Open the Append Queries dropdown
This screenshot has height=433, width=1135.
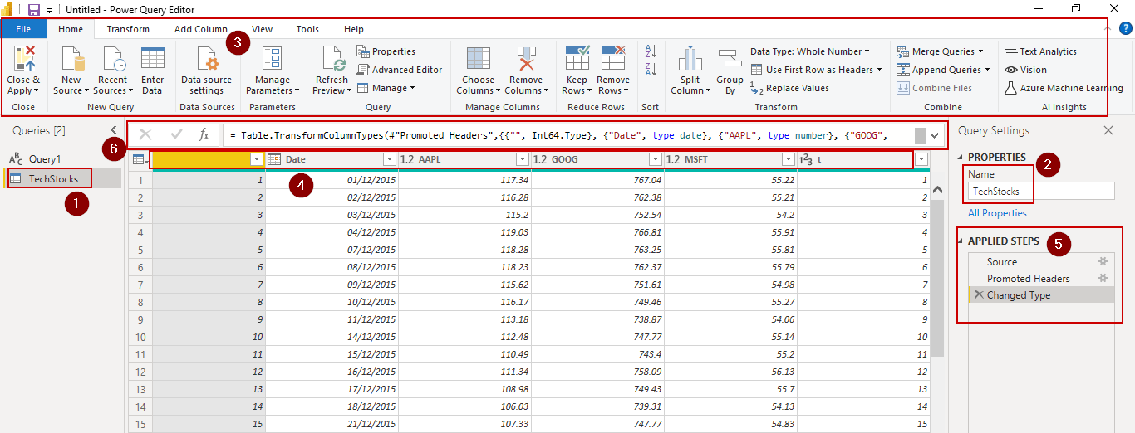[943, 70]
